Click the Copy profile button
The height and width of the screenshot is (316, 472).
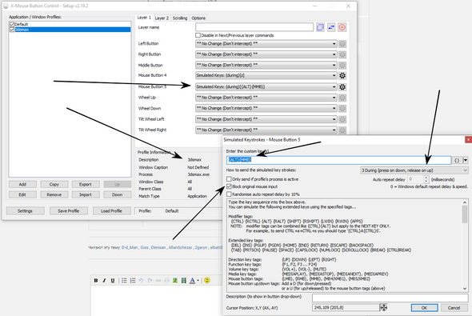[x=54, y=184]
